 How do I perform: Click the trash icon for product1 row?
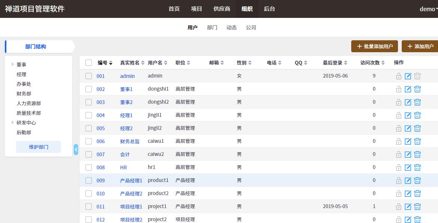coord(417,180)
